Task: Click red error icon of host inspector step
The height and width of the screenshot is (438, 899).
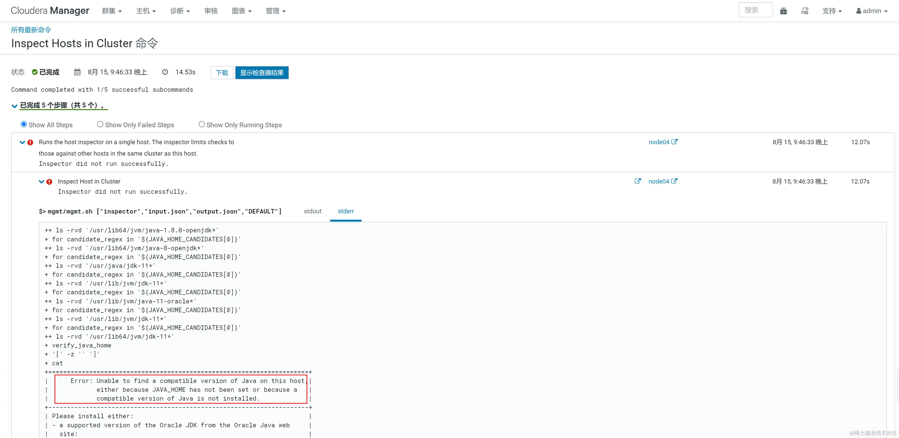Action: [30, 142]
